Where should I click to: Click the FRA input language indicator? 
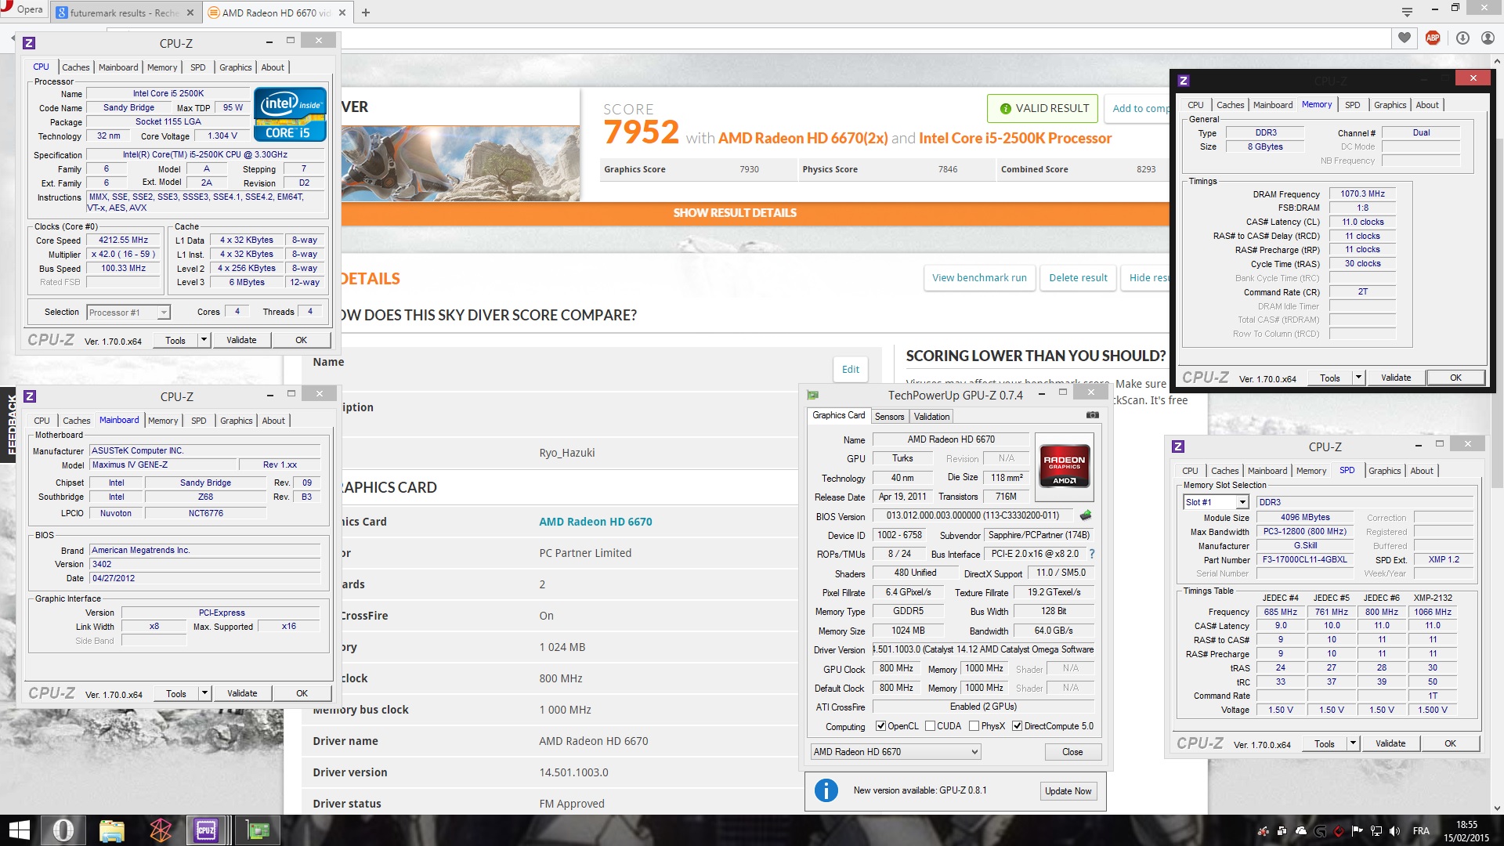pyautogui.click(x=1421, y=831)
